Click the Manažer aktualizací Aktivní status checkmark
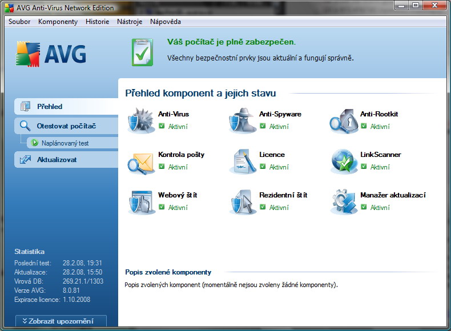The image size is (451, 331). pos(364,207)
